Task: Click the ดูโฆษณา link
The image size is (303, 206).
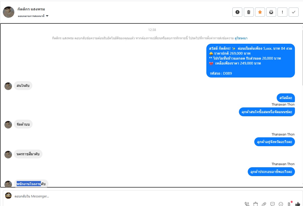Action: click(x=241, y=38)
